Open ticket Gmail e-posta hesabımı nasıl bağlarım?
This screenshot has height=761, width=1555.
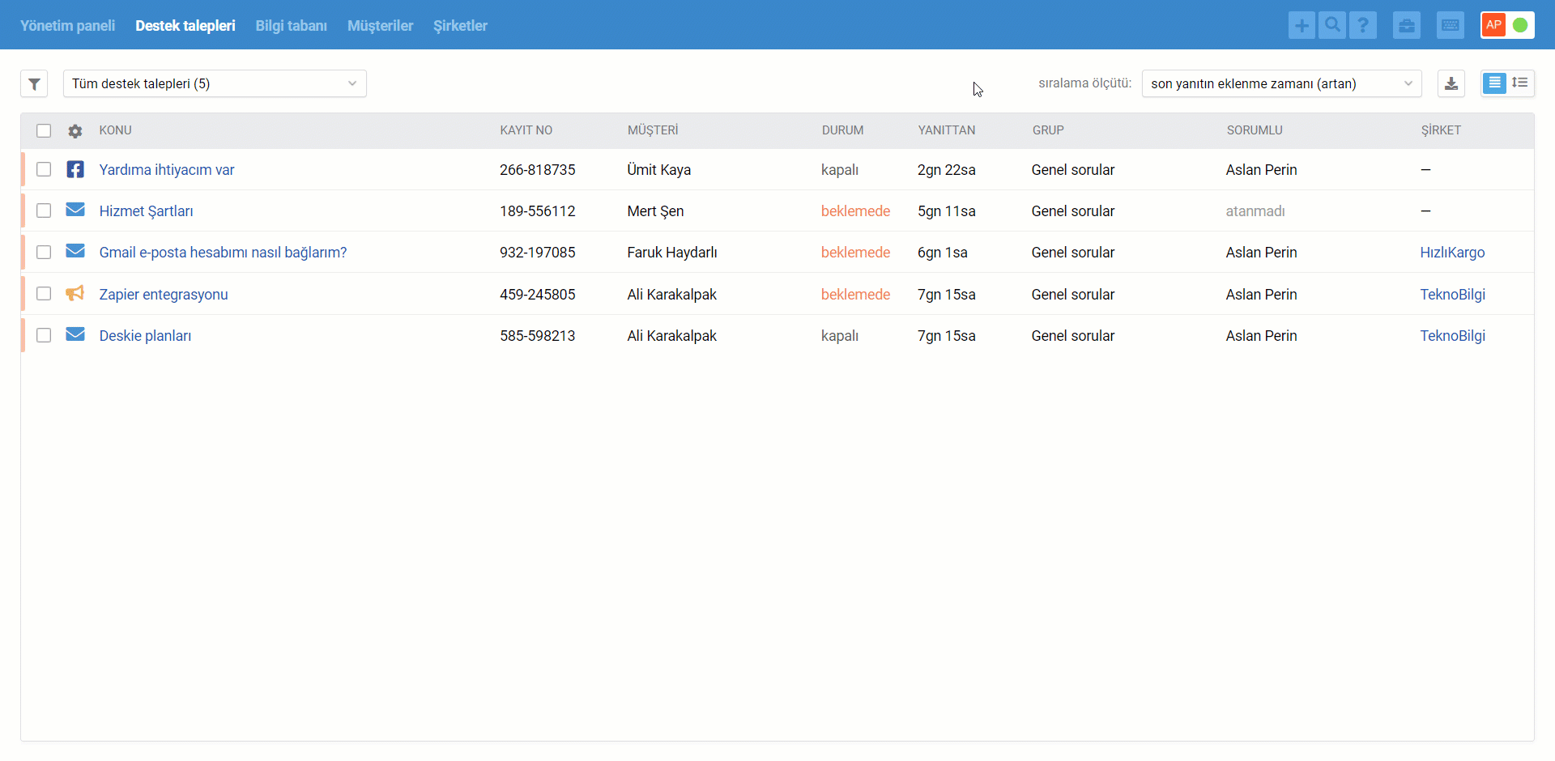pos(223,253)
